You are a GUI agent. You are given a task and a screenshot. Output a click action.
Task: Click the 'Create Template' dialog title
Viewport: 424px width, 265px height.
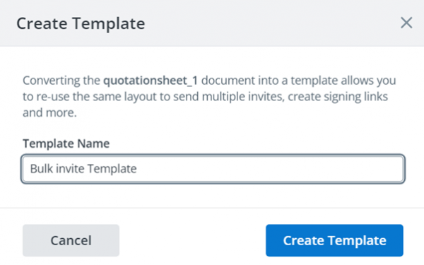coord(81,23)
